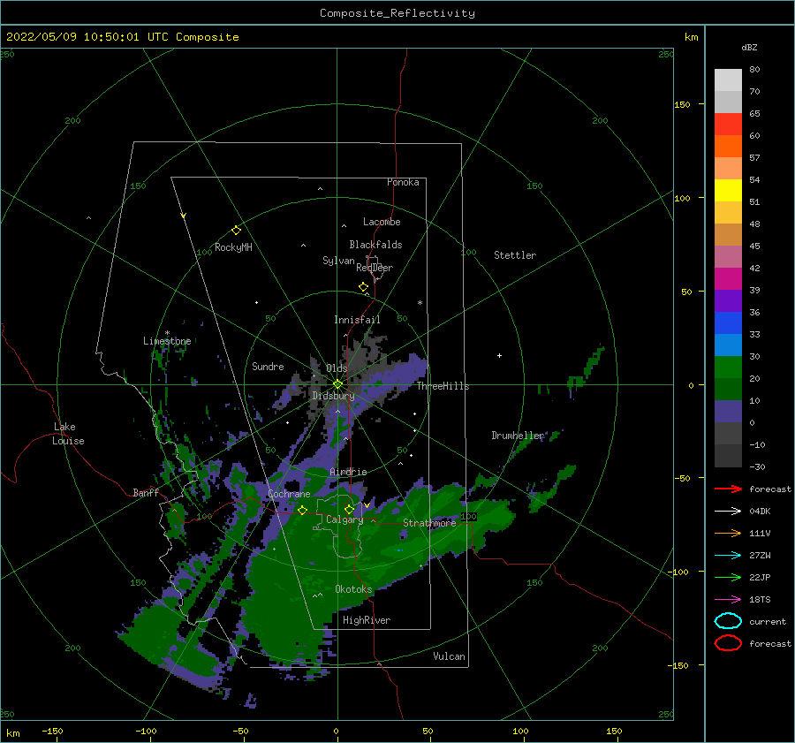Click the Ponoka label
This screenshot has height=743, width=795.
(x=403, y=182)
